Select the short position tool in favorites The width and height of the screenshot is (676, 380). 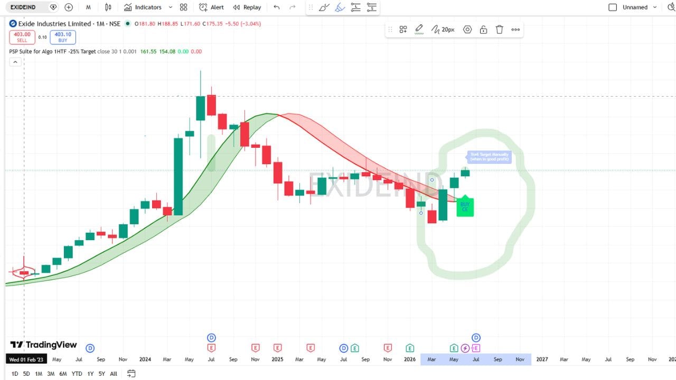[x=372, y=7]
